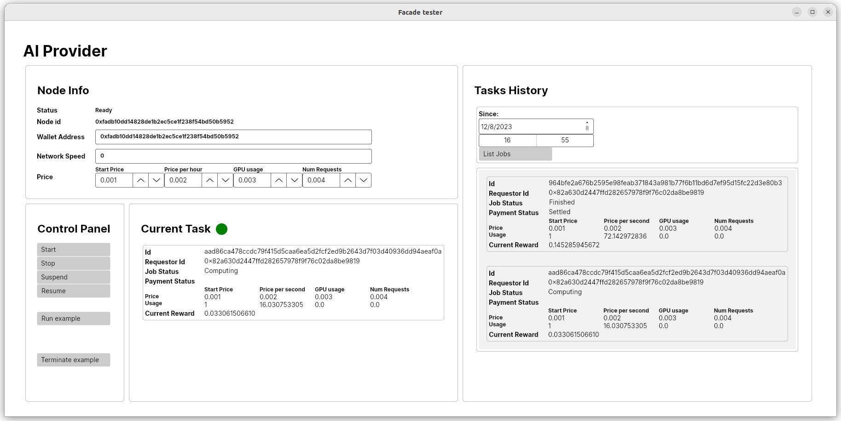Launch the Run example button

74,319
